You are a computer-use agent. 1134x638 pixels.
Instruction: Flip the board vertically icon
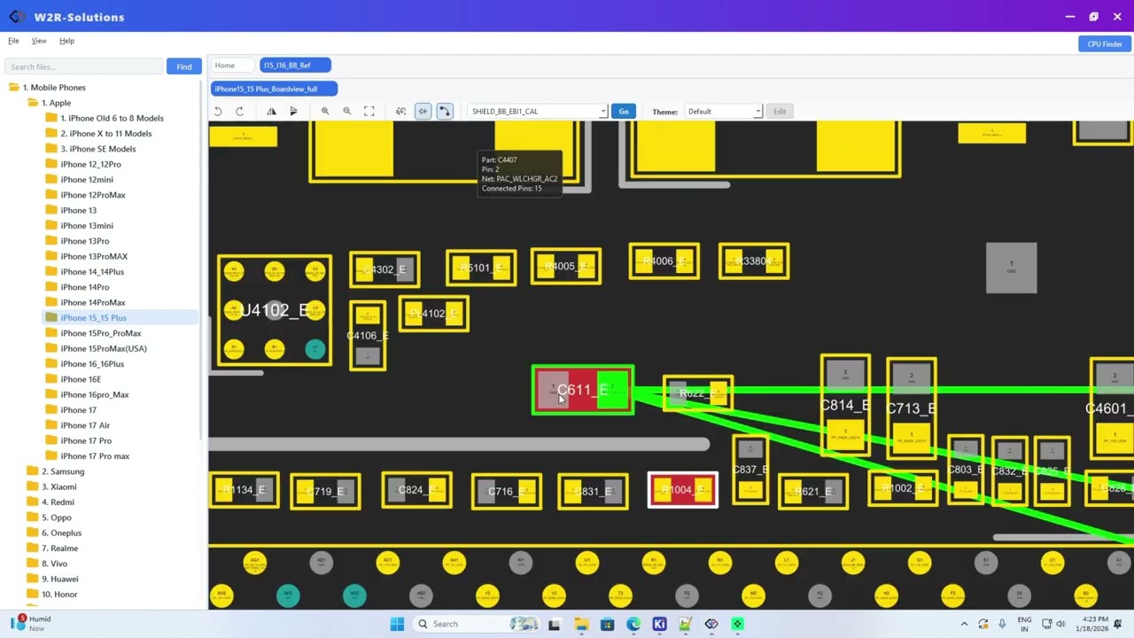(293, 111)
